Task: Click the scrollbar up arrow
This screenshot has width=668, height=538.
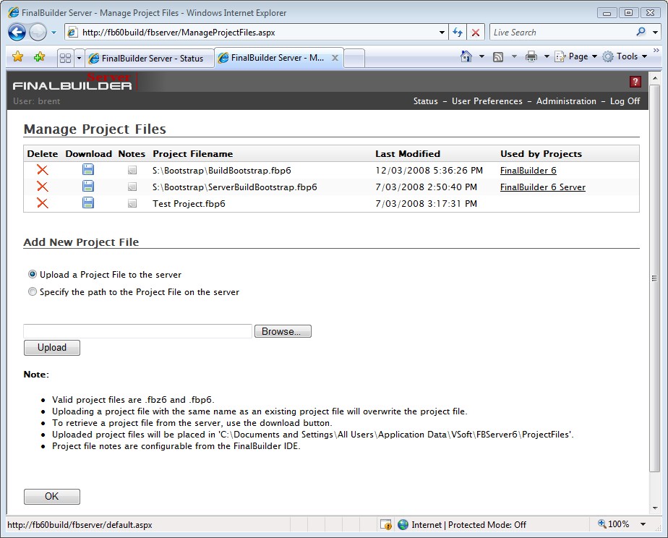Action: (654, 78)
